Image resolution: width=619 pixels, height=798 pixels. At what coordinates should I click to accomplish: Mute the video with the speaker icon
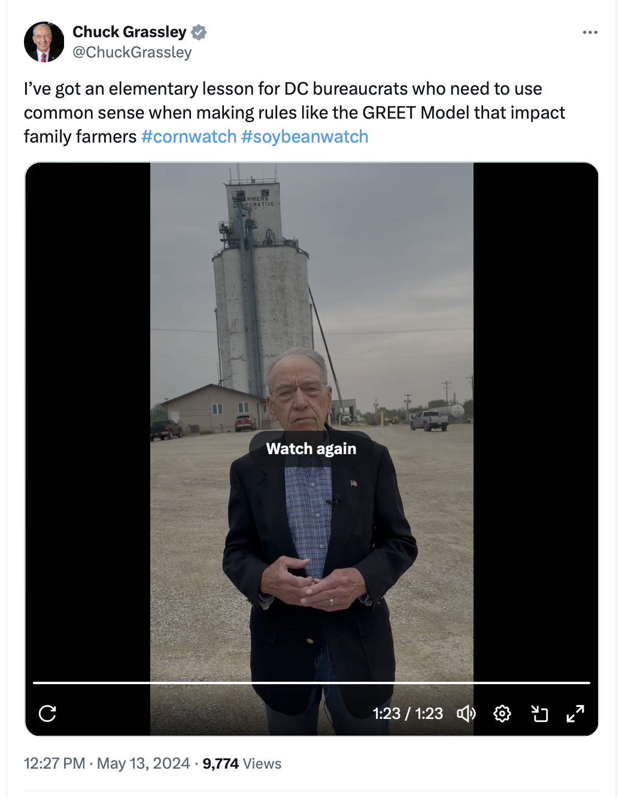[x=466, y=714]
